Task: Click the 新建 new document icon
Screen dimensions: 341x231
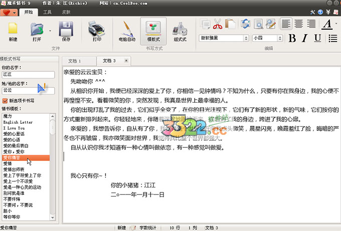Action: point(13,28)
